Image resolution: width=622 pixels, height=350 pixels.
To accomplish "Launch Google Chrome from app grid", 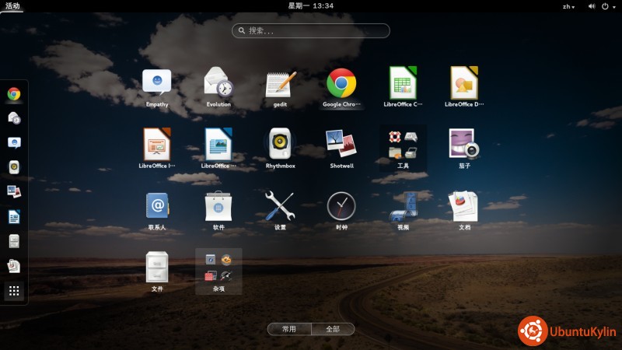I will (x=341, y=83).
